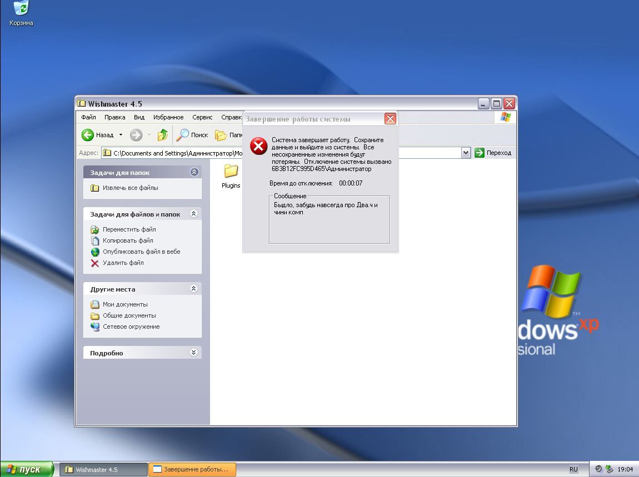The width and height of the screenshot is (639, 477).
Task: Go up one folder level icon
Action: pos(163,134)
